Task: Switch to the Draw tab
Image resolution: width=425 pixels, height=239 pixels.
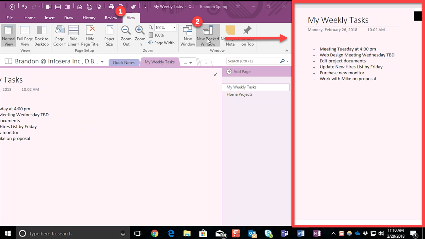Action: (69, 18)
